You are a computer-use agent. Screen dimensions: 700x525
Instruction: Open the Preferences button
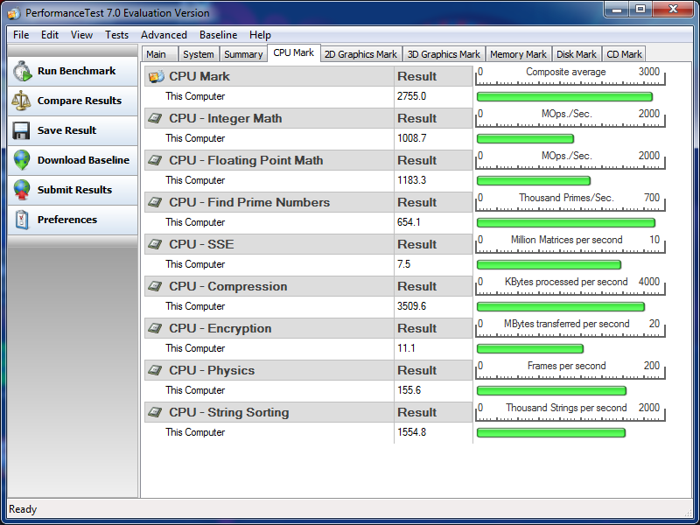tap(73, 220)
